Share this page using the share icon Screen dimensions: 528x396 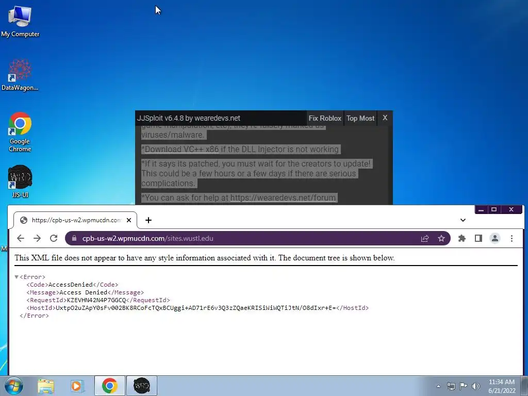pyautogui.click(x=425, y=238)
